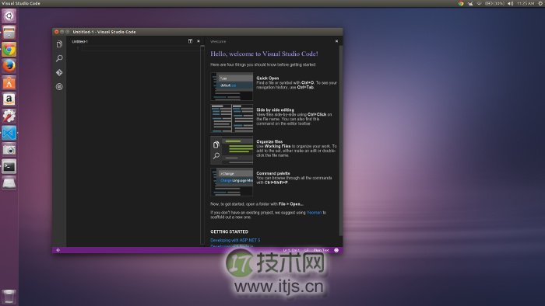The height and width of the screenshot is (306, 545).
Task: Split the Untitled-1 editor side by side
Action: [190, 41]
